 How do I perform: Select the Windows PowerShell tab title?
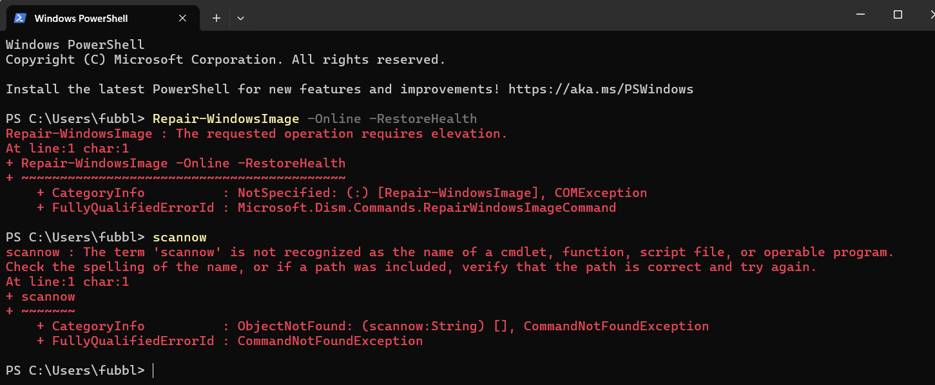coord(81,19)
